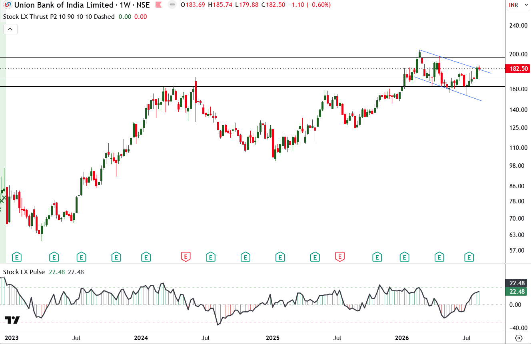Open the earnings marker at January 2026

[x=405, y=257]
